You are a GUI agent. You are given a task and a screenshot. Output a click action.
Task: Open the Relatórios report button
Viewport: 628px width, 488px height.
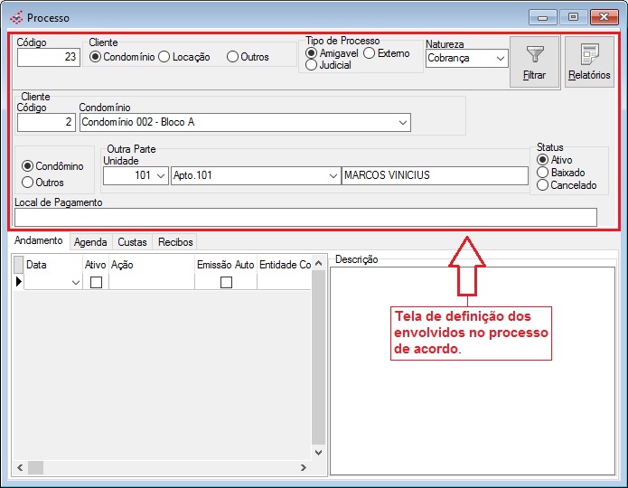589,61
